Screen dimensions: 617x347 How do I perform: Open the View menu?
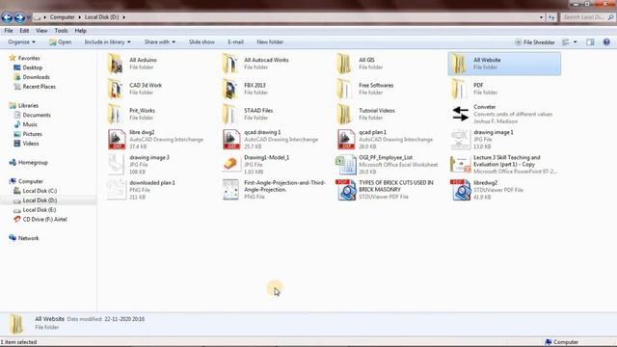click(x=41, y=30)
